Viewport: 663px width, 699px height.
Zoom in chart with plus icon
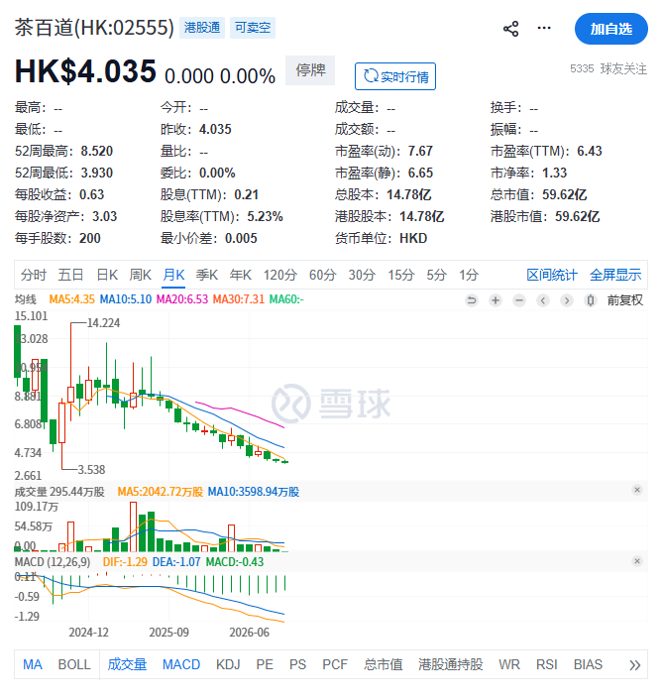[496, 300]
